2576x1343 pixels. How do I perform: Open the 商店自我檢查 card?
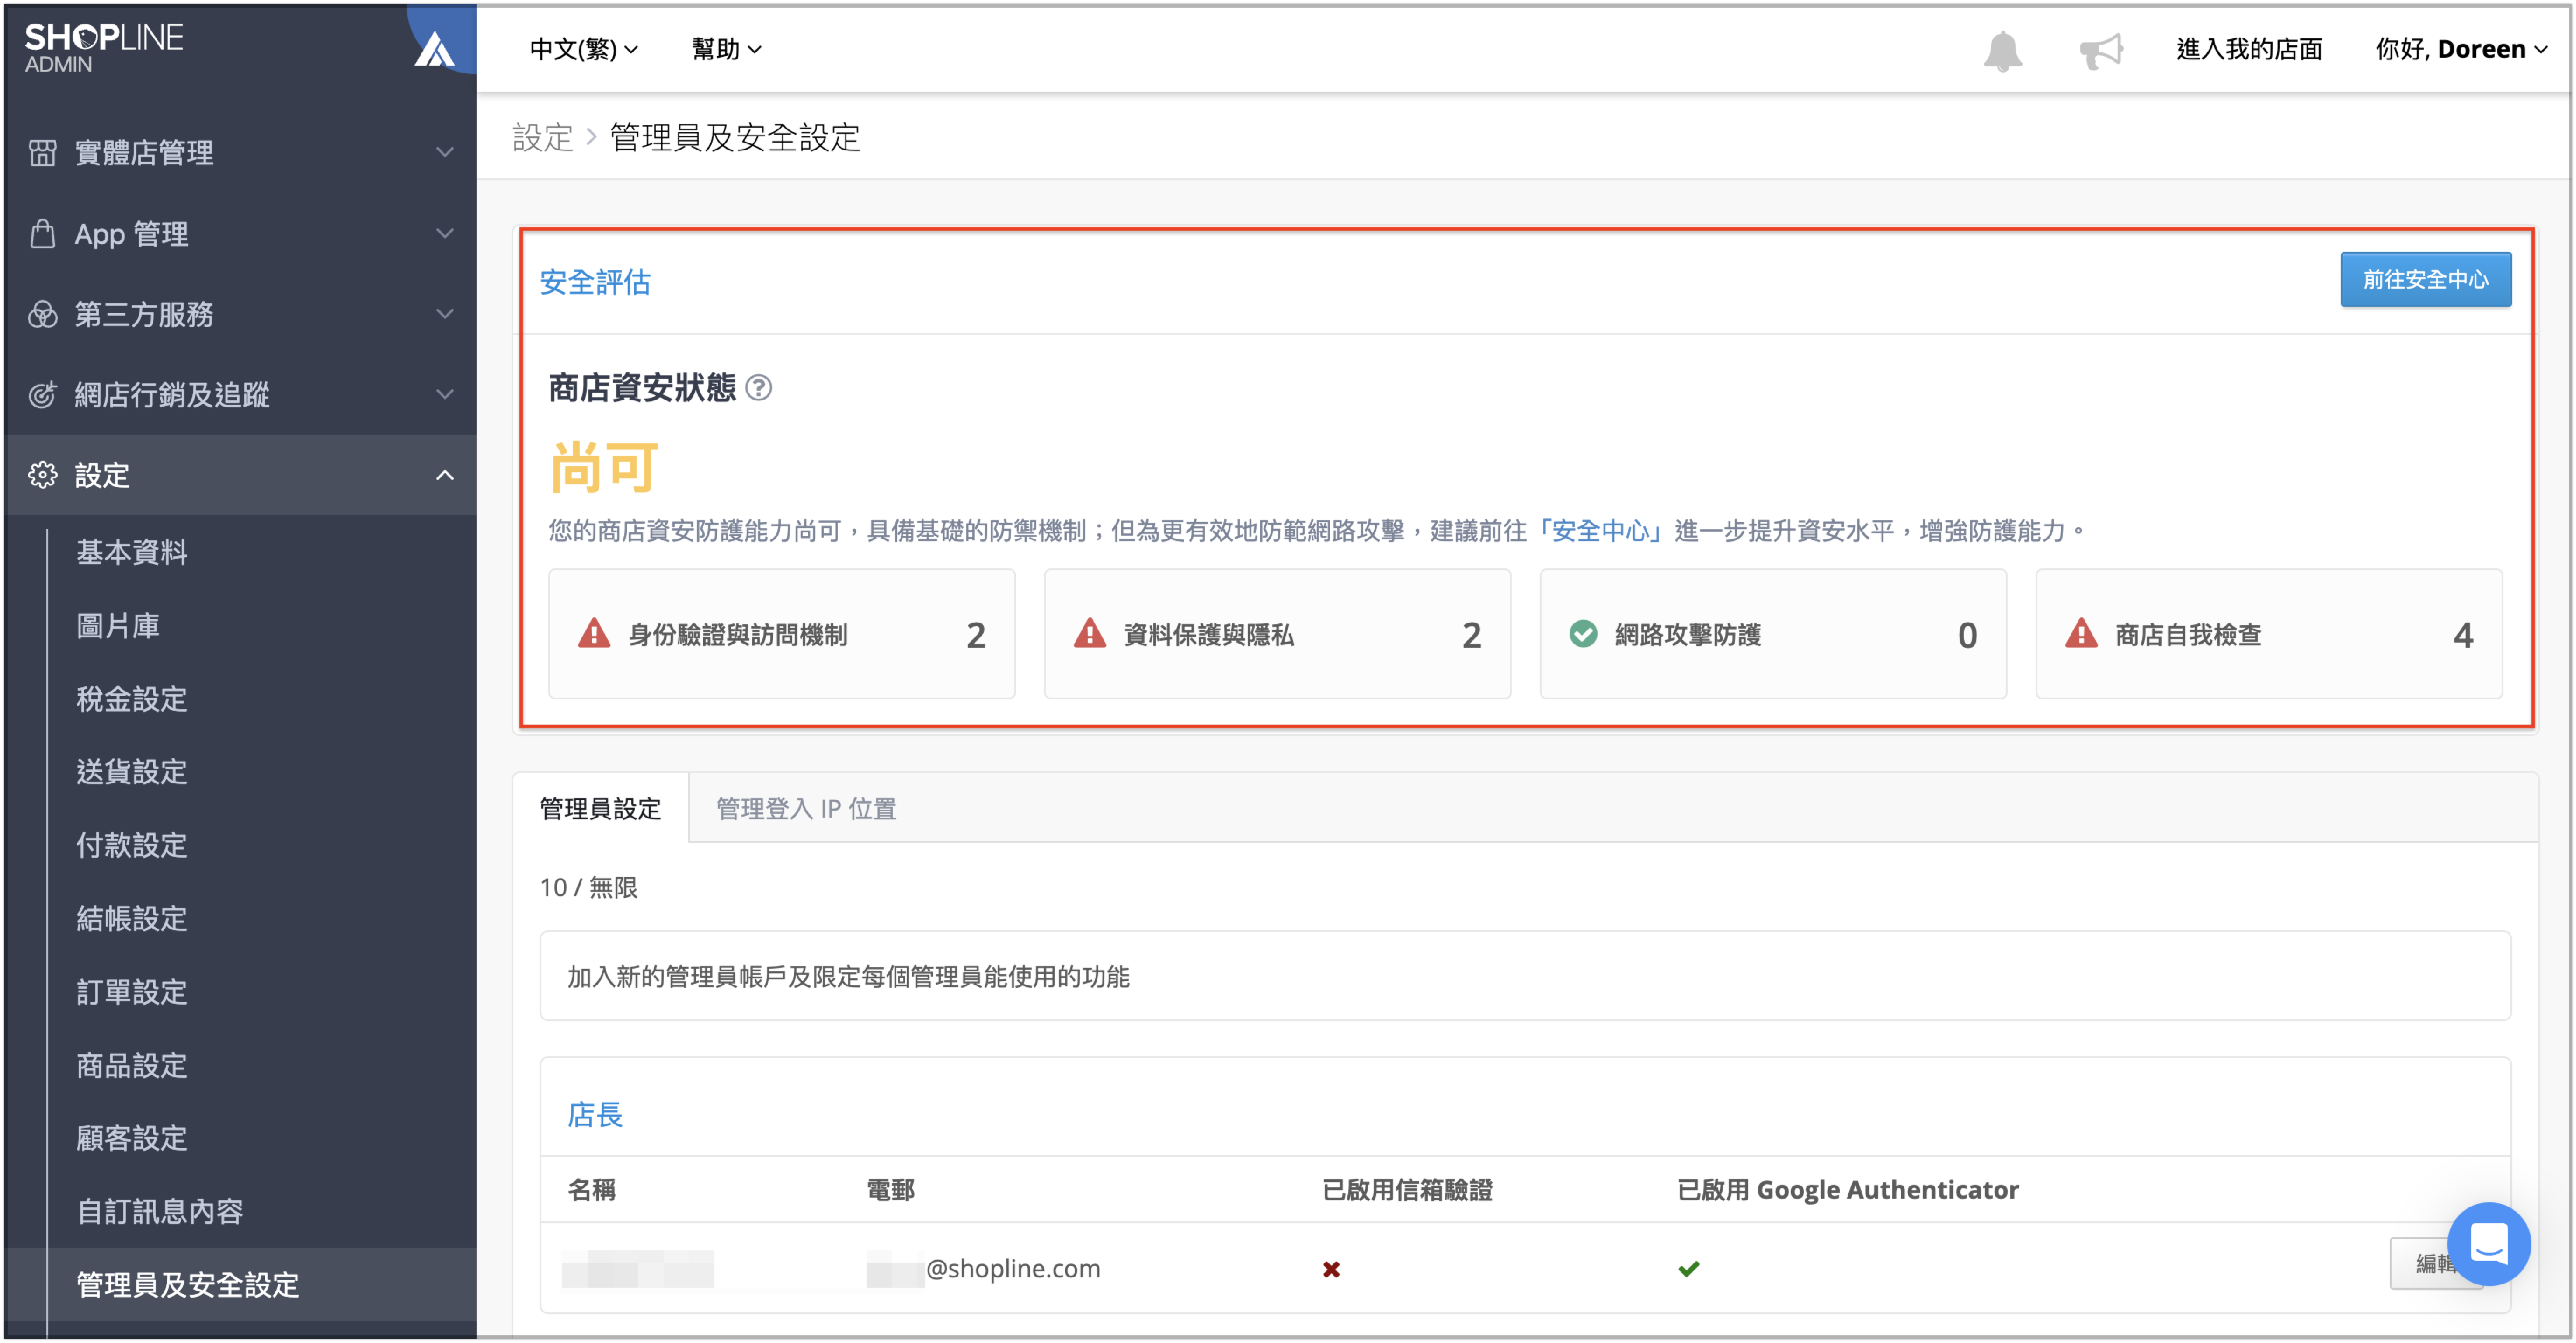tap(2269, 633)
